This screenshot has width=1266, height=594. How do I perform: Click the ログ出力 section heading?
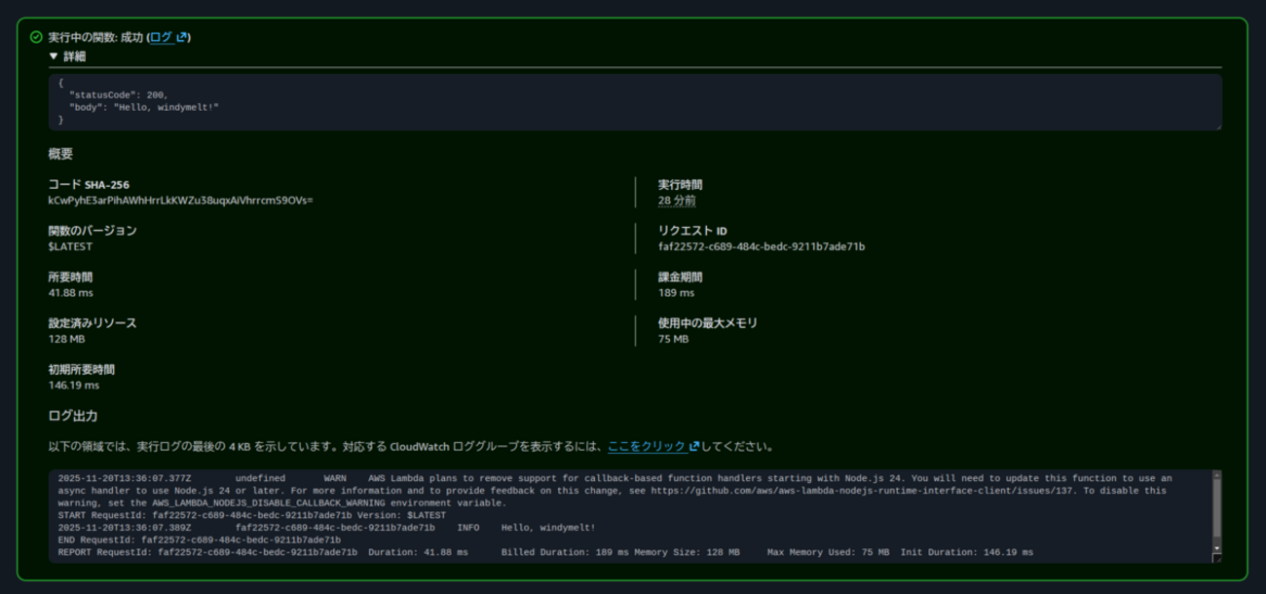(73, 416)
